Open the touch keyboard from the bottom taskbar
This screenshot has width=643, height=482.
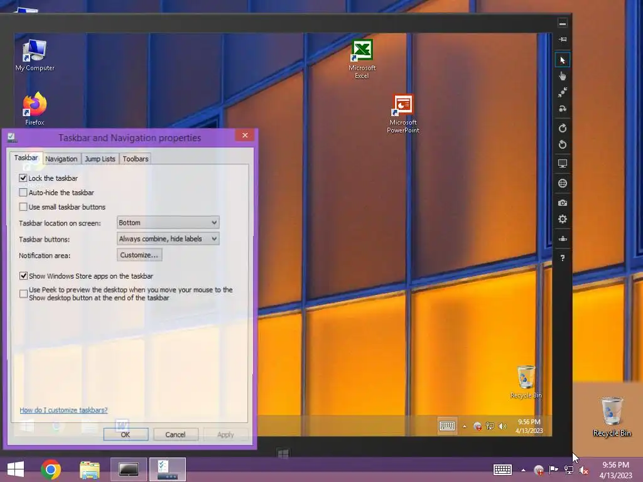502,469
